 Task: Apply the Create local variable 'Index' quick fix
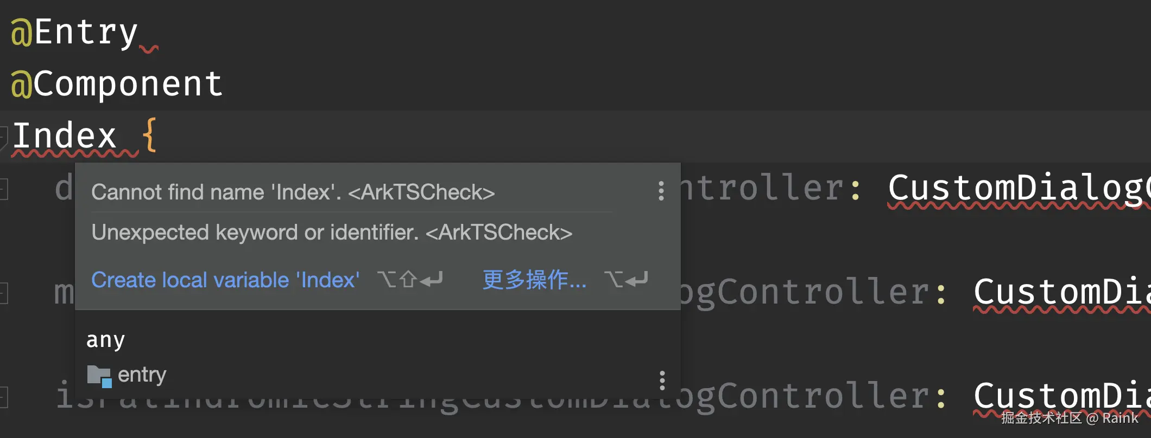225,280
